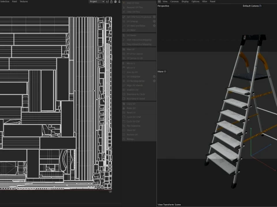Open settings gear for Set UVW from Projection
The height and width of the screenshot is (207, 277).
(154, 17)
